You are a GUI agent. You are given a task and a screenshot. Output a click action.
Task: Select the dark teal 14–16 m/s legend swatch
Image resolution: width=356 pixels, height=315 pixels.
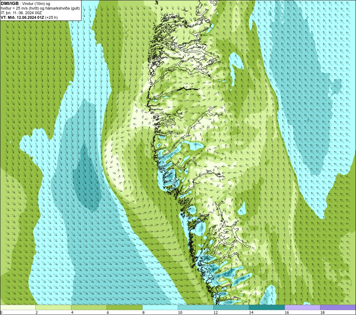click(267, 307)
